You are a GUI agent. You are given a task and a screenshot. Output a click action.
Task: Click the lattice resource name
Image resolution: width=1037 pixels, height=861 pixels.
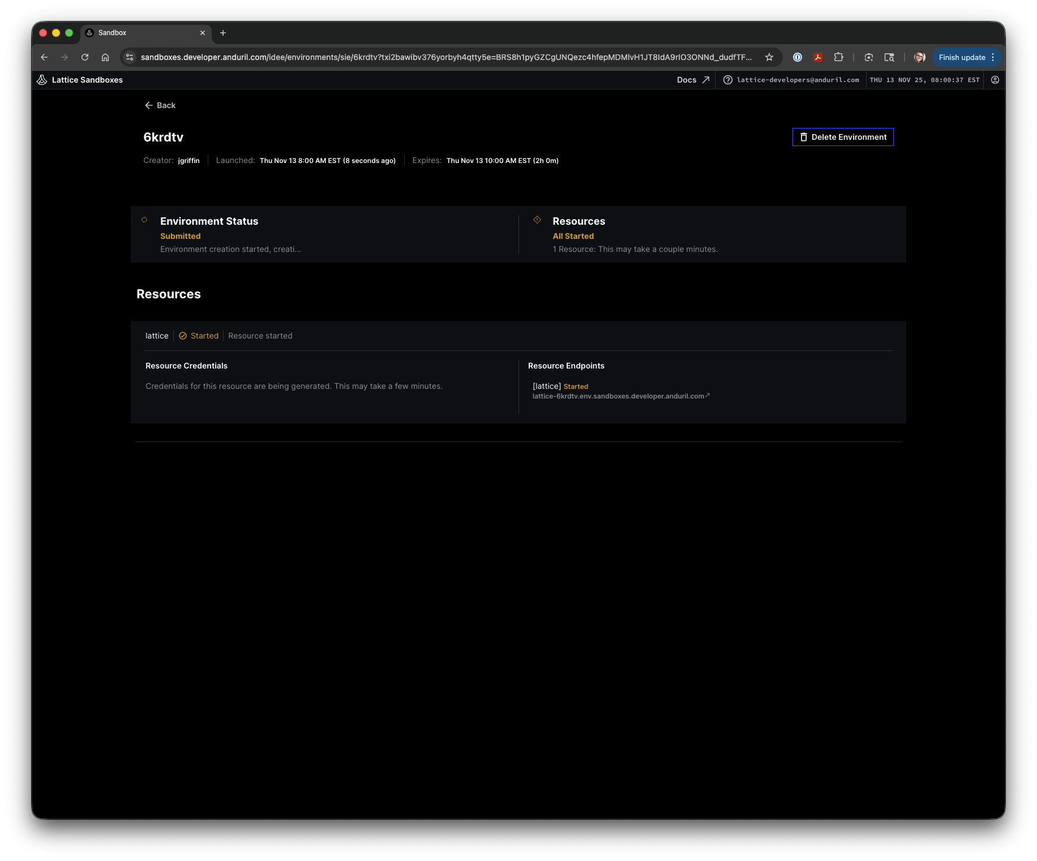point(157,336)
